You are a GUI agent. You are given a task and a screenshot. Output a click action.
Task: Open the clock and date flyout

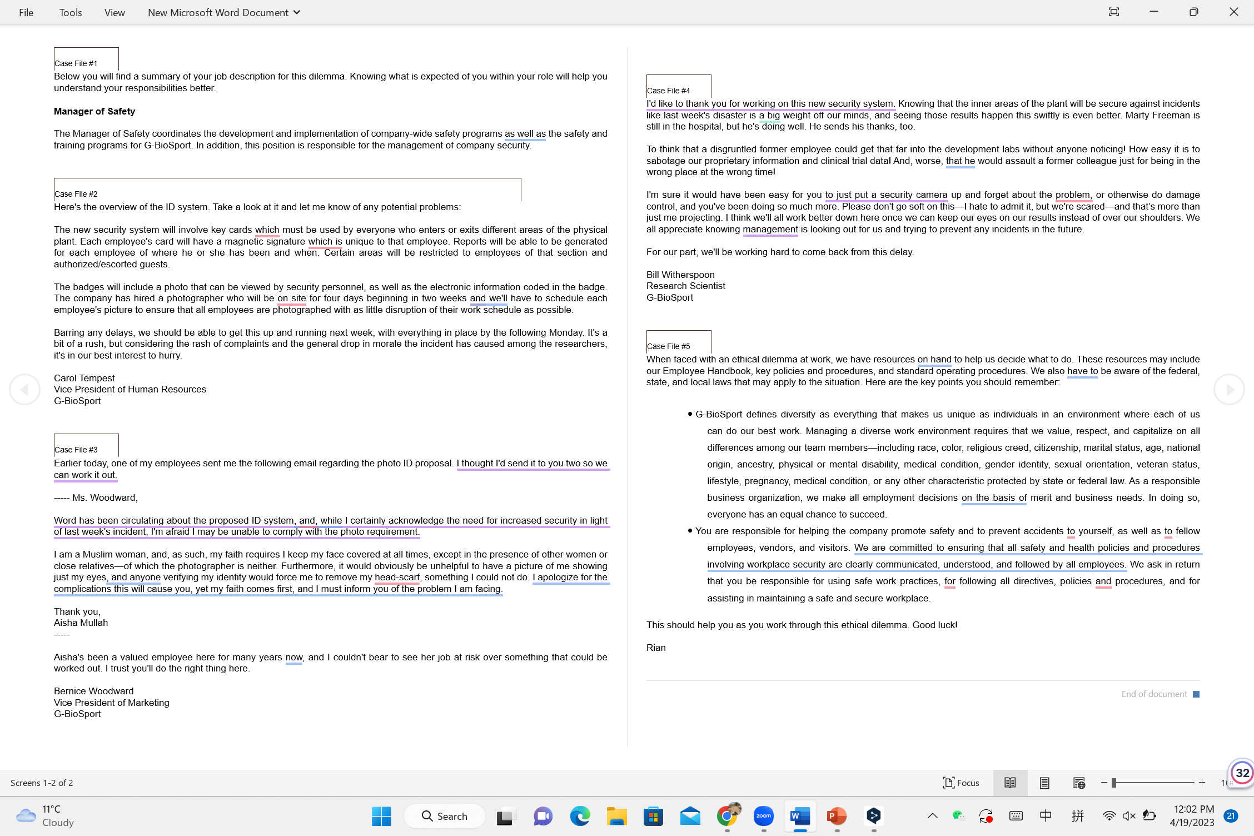pos(1193,816)
